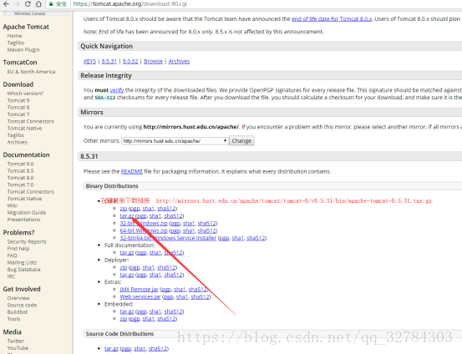Viewport: 462px width, 354px height.
Task: Open Bug Database sidebar link
Action: [24, 270]
